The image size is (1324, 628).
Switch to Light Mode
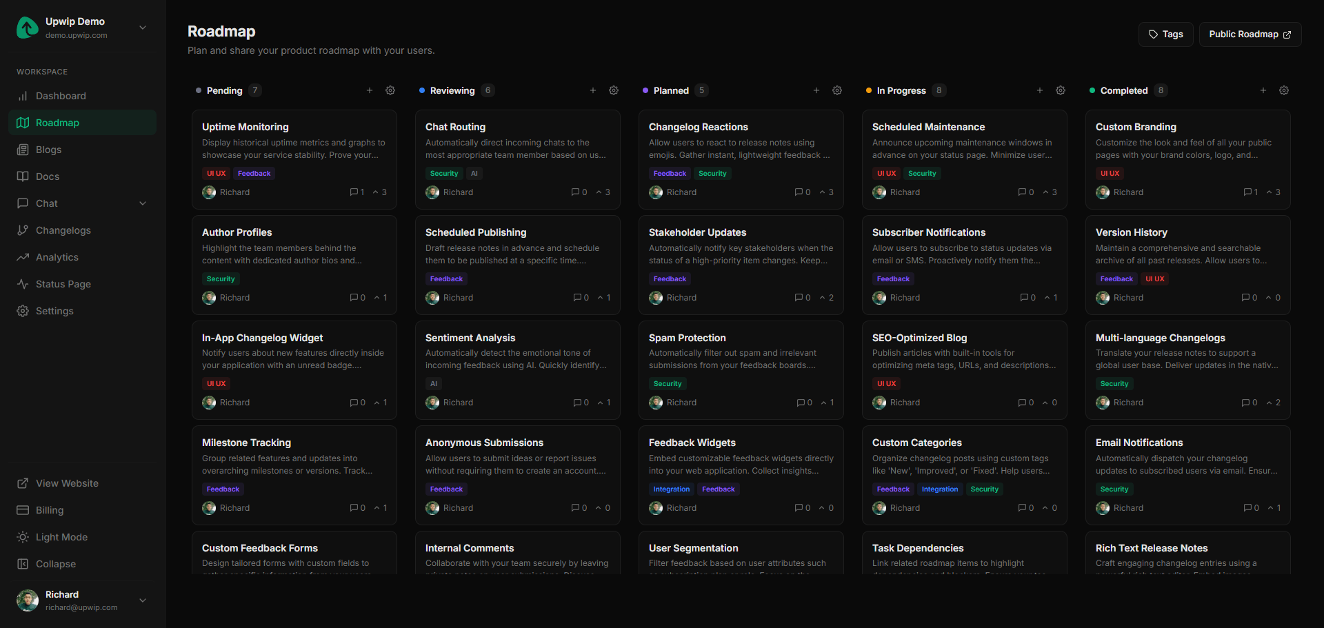click(83, 537)
